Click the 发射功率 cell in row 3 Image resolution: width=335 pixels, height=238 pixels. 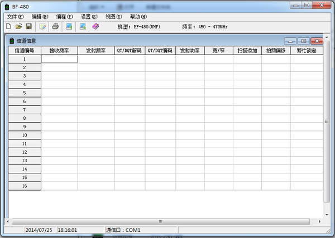coord(190,76)
